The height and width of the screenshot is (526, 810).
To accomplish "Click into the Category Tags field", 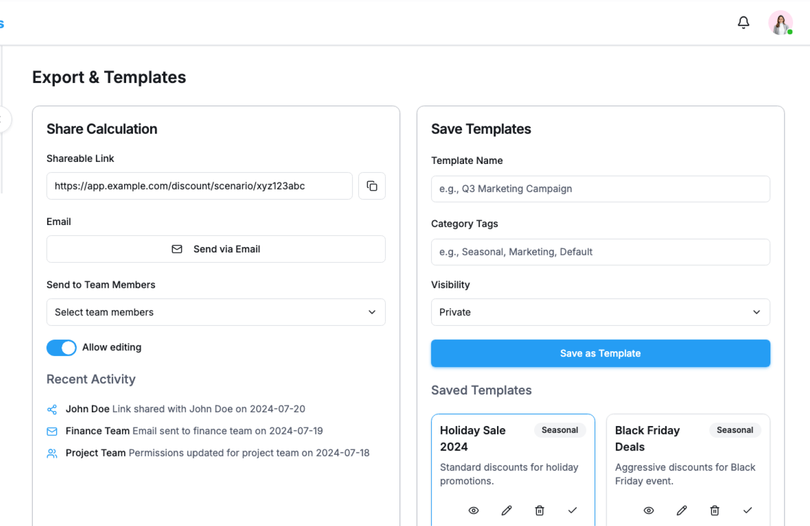I will click(x=600, y=252).
